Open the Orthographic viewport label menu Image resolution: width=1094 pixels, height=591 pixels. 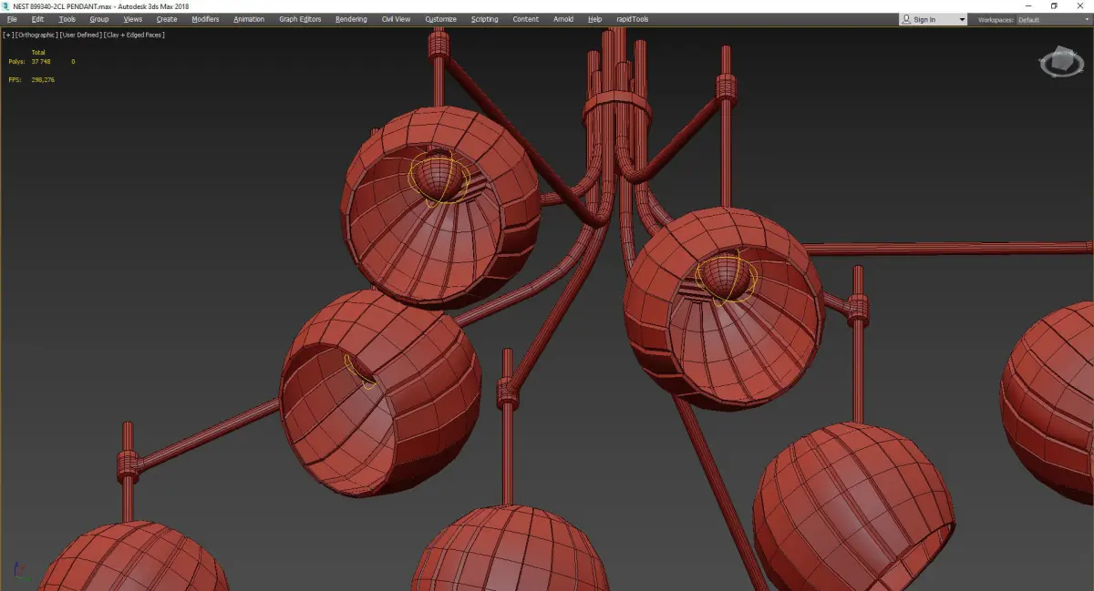tap(36, 35)
